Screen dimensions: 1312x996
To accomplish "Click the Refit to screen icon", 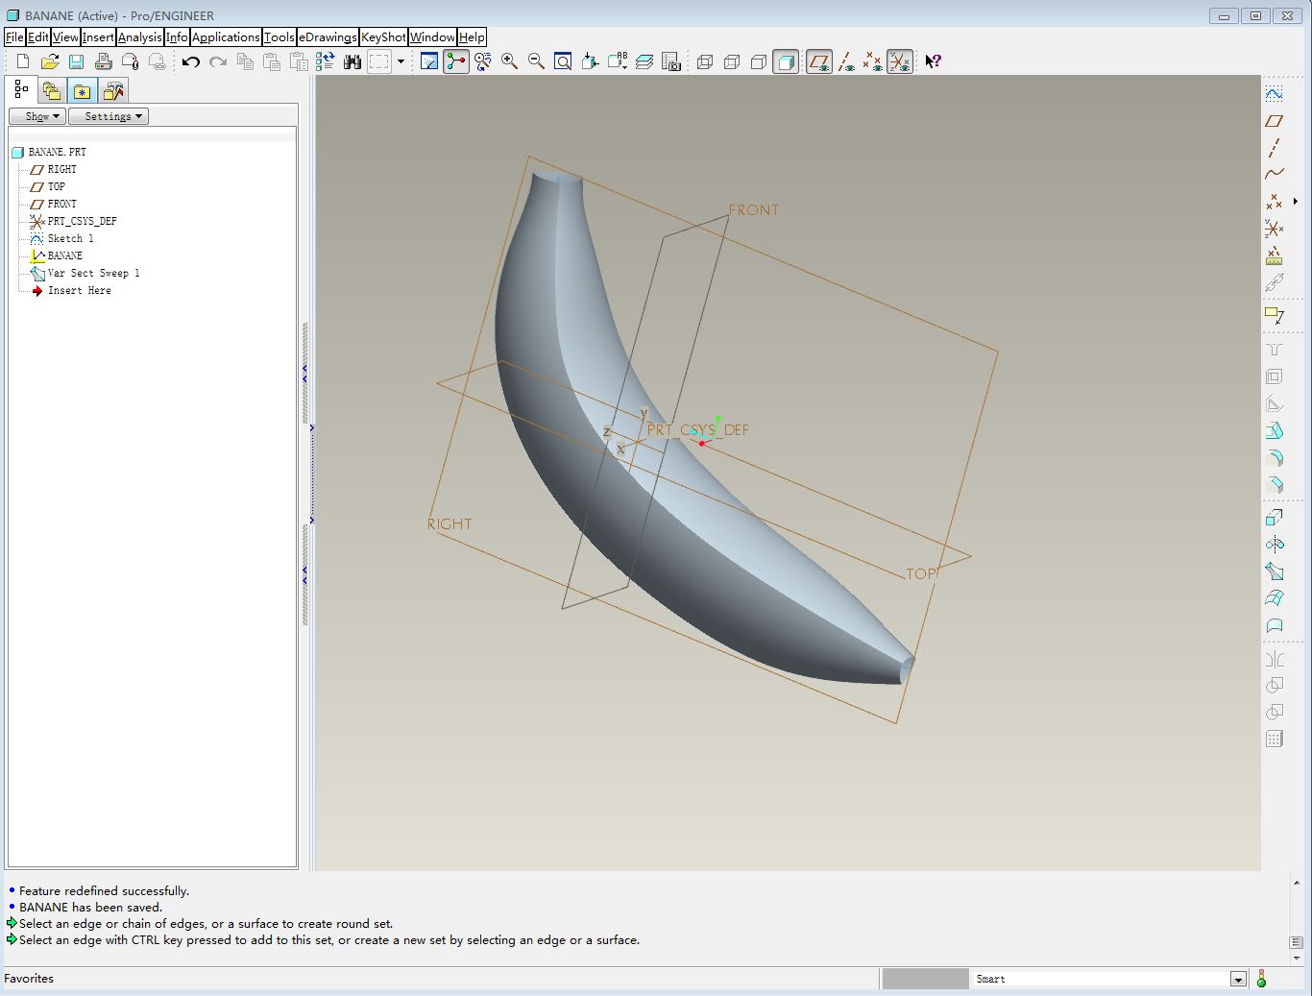I will pyautogui.click(x=564, y=61).
